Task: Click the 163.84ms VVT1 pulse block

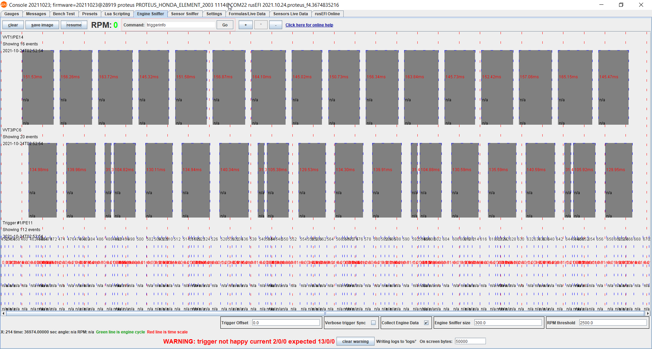Action: (x=421, y=87)
